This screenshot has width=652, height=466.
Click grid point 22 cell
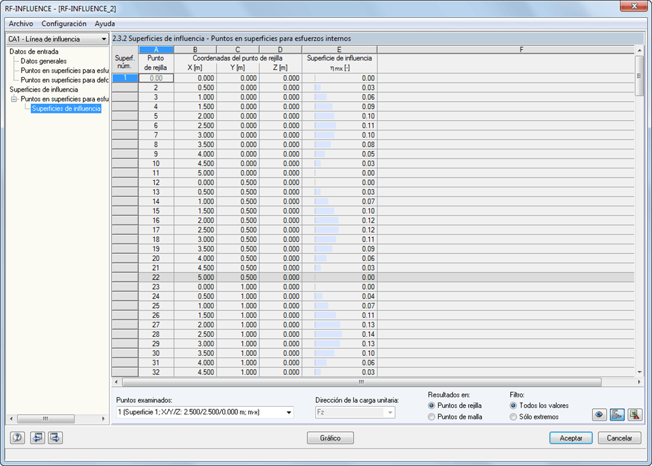(x=156, y=278)
